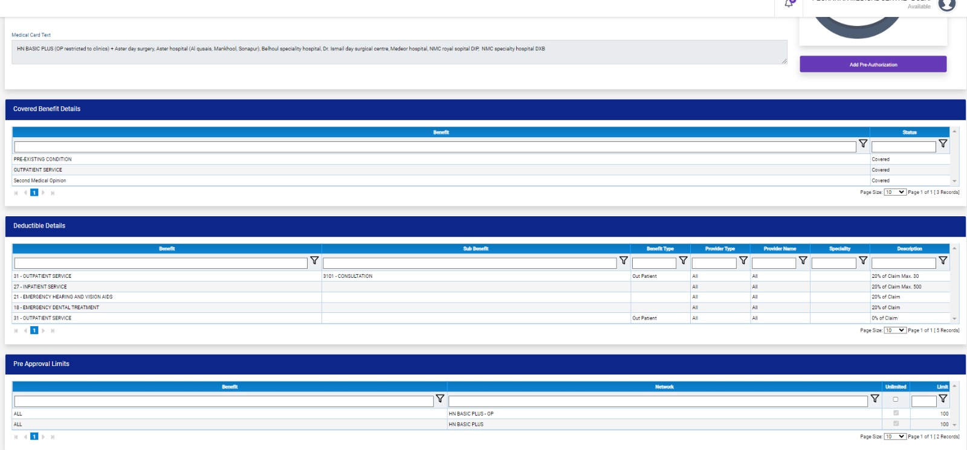Sort Deductible Details by Sub Benefit header
The height and width of the screenshot is (450, 967).
tap(476, 249)
